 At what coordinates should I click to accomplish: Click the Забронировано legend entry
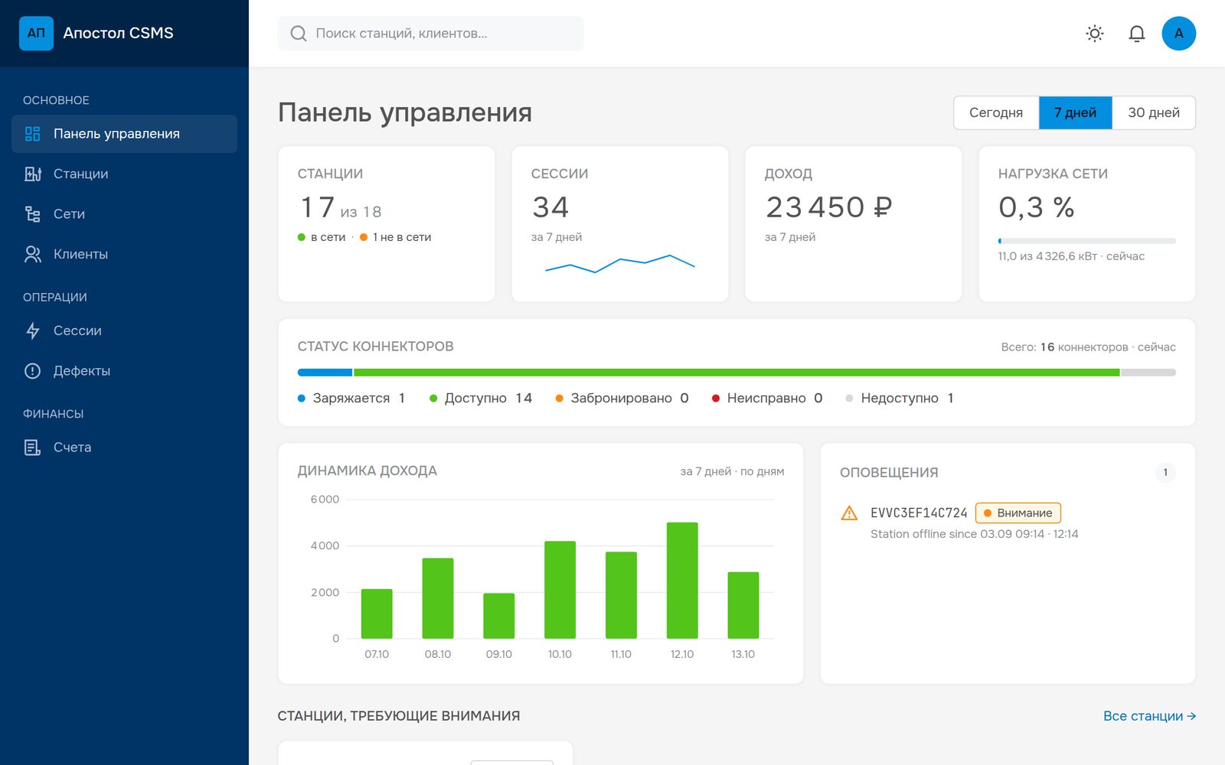[622, 399]
